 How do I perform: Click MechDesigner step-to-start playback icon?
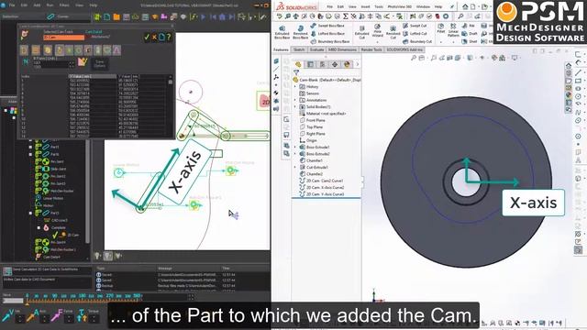pyautogui.click(x=213, y=16)
